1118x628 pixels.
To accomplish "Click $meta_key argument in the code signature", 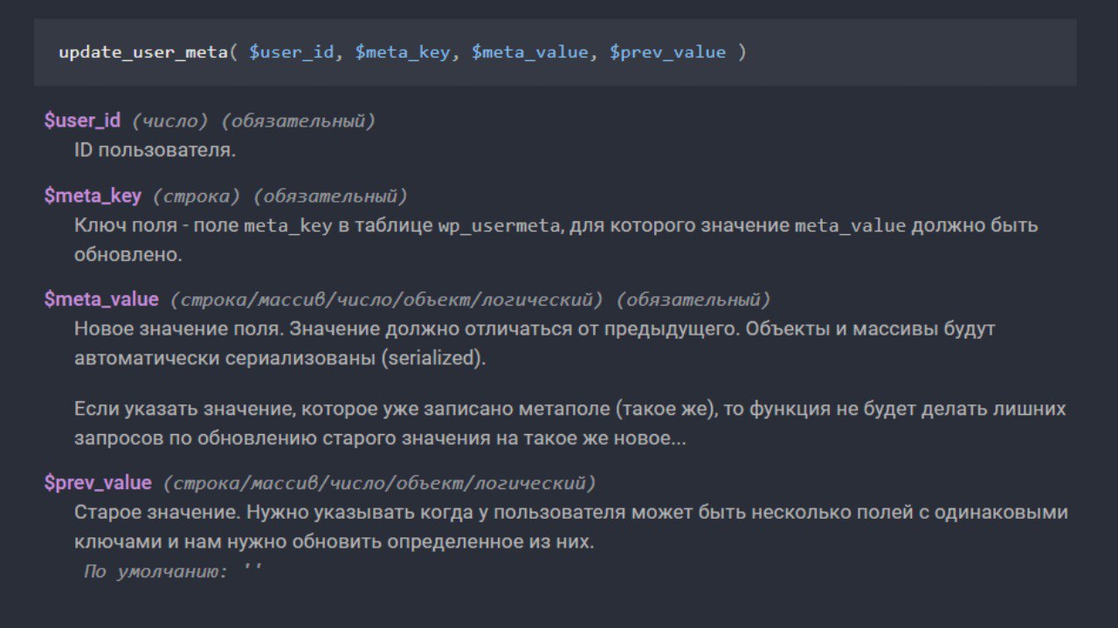I will (x=403, y=52).
